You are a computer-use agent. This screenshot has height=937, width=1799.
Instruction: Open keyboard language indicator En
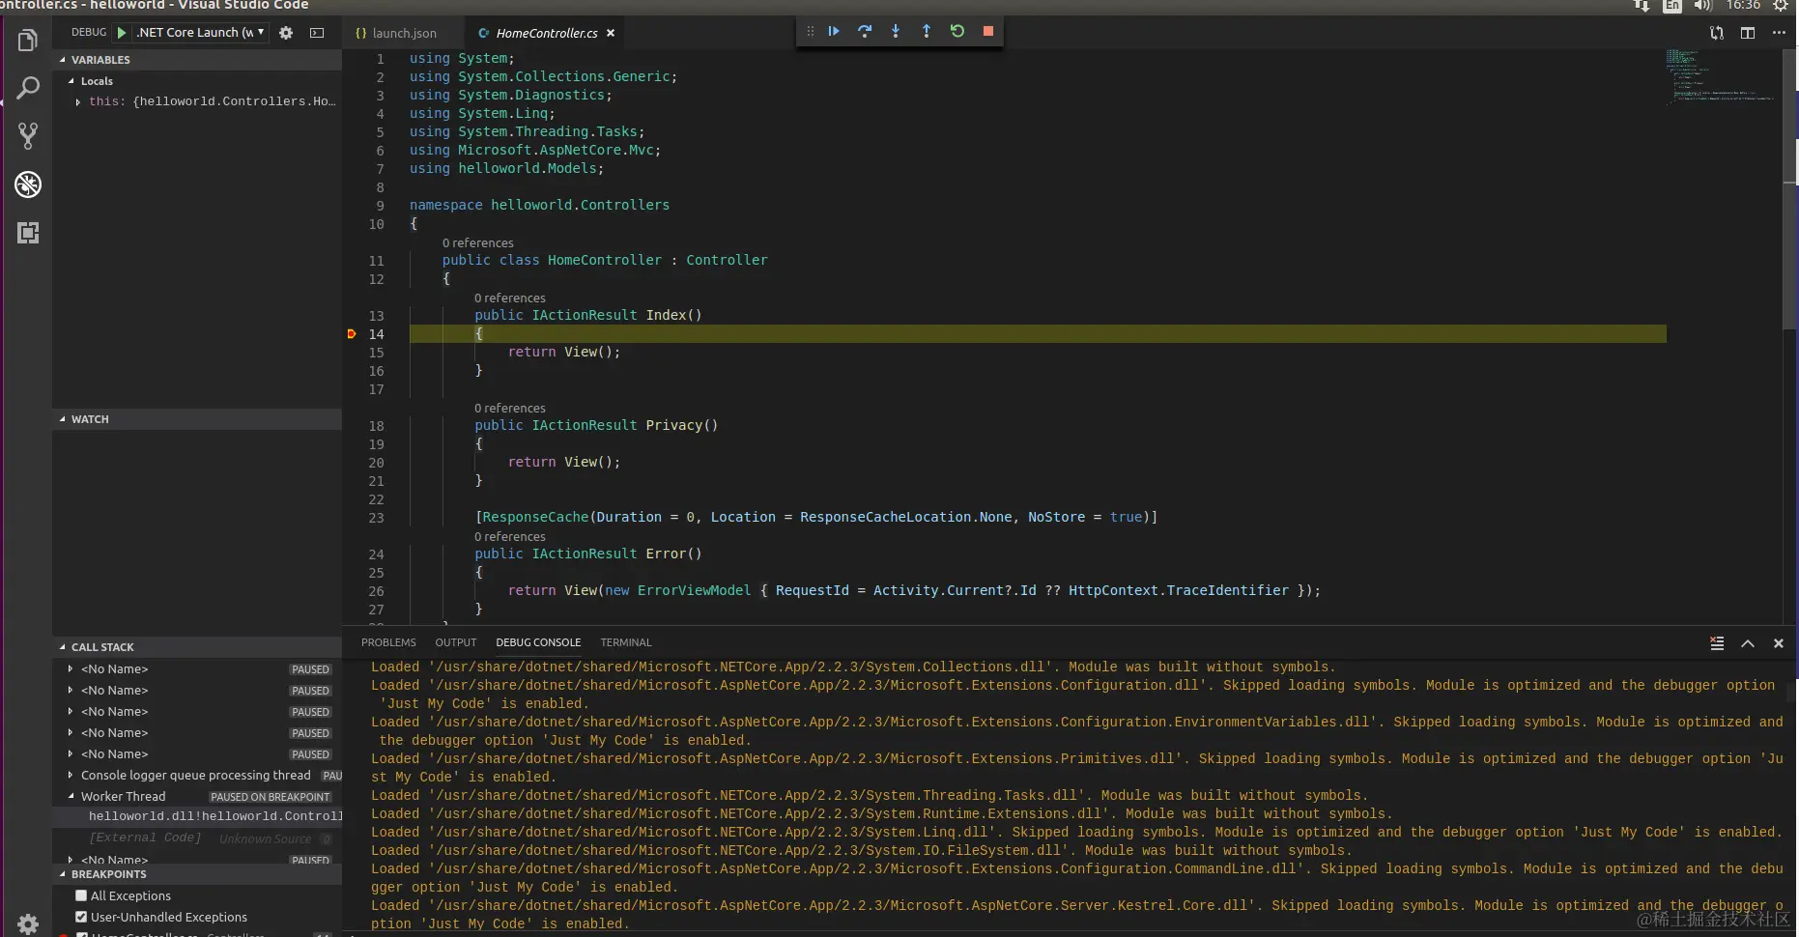click(1672, 6)
